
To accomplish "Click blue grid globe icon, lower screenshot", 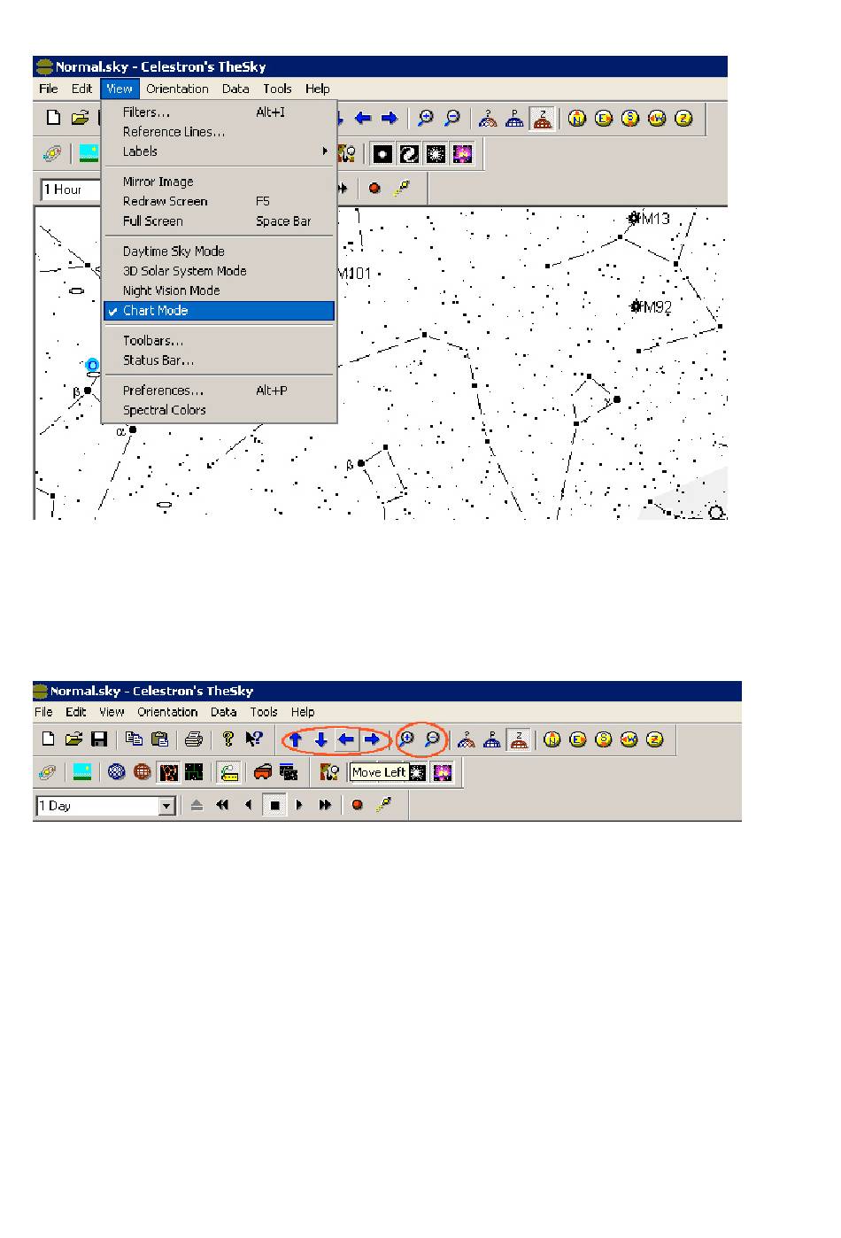I will point(117,772).
